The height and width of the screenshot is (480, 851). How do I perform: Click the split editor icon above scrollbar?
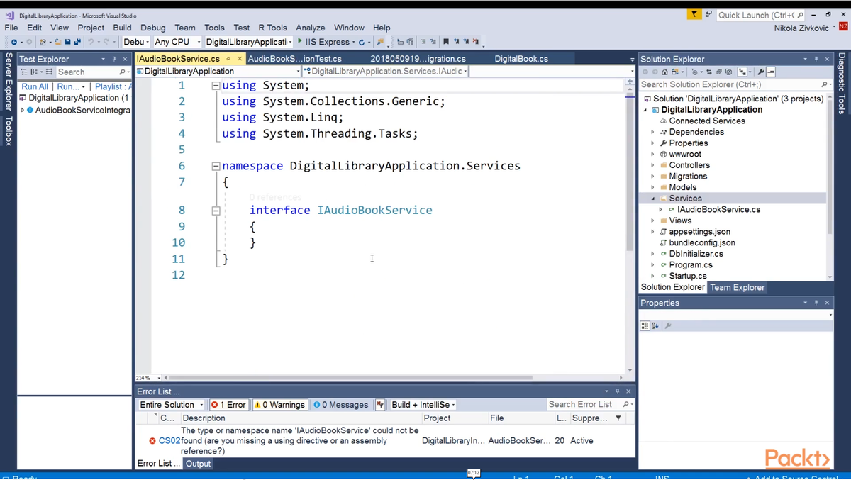coord(630,82)
